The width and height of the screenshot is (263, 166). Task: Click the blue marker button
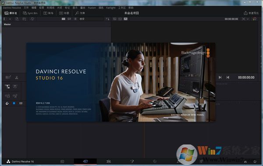(x=14, y=103)
